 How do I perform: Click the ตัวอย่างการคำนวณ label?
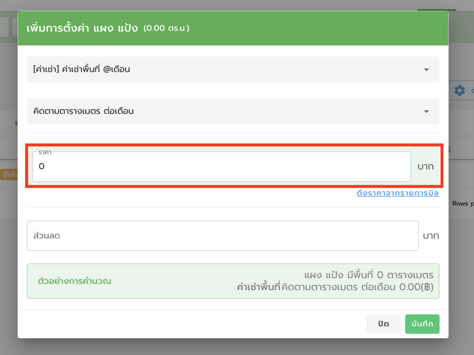coord(75,281)
